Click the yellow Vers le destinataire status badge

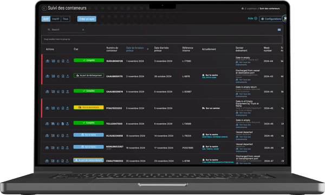(x=89, y=107)
